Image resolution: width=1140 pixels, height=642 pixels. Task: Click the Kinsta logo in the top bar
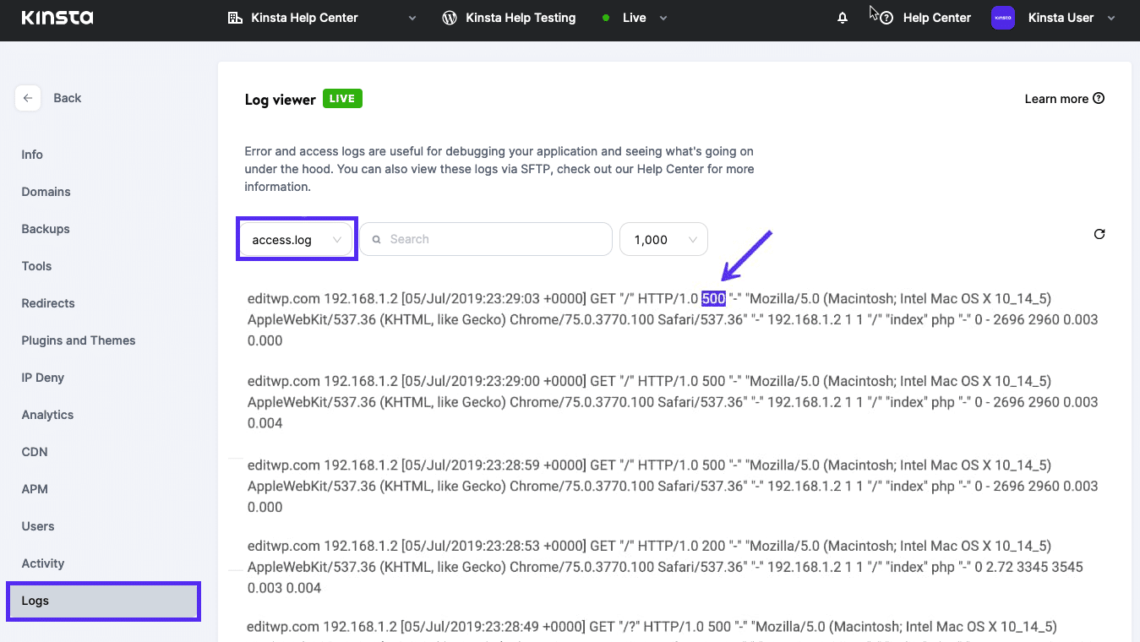tap(57, 17)
